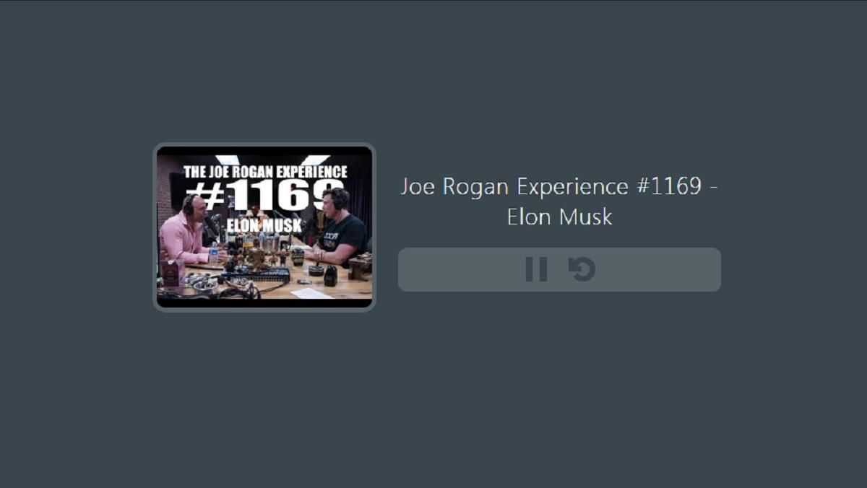Click the audio mixer device on the table
The image size is (867, 488).
(255, 275)
